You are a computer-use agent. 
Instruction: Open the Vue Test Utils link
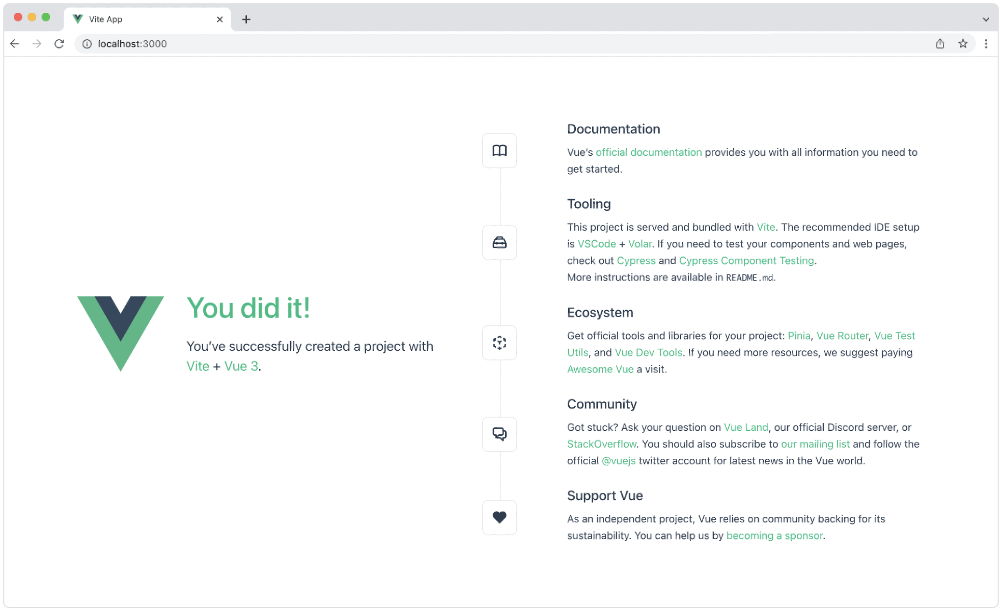tap(895, 336)
